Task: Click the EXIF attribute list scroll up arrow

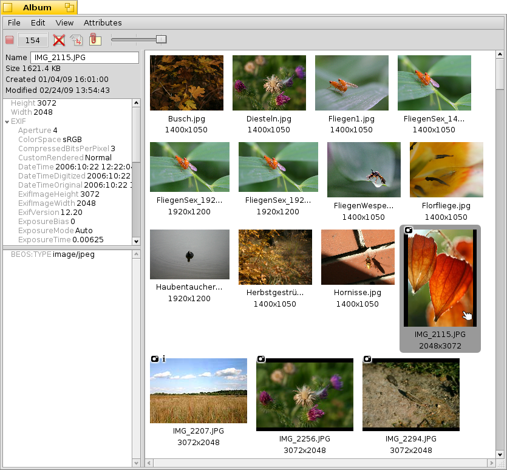Action: click(136, 103)
